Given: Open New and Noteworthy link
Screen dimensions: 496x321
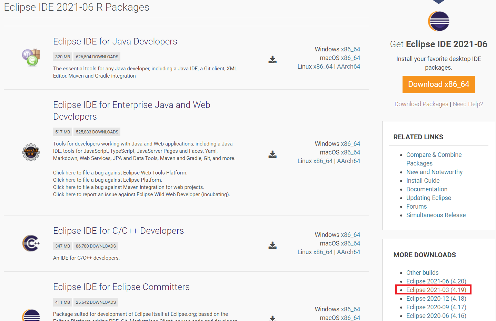Looking at the screenshot, I should pyautogui.click(x=434, y=172).
